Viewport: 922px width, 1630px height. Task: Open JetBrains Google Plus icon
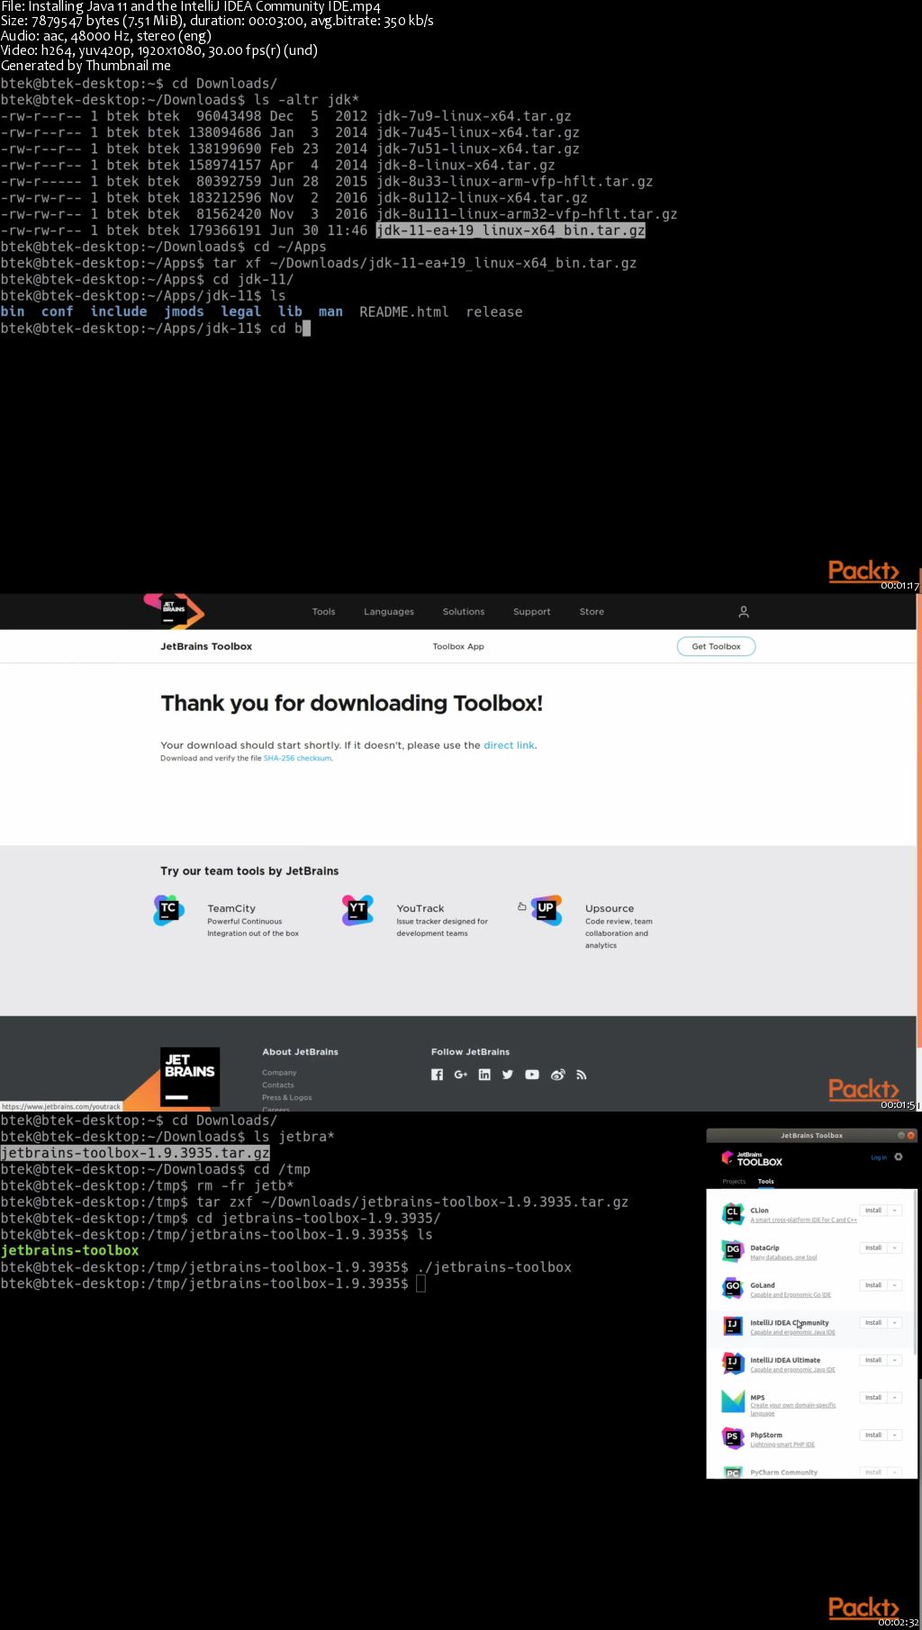click(461, 1075)
